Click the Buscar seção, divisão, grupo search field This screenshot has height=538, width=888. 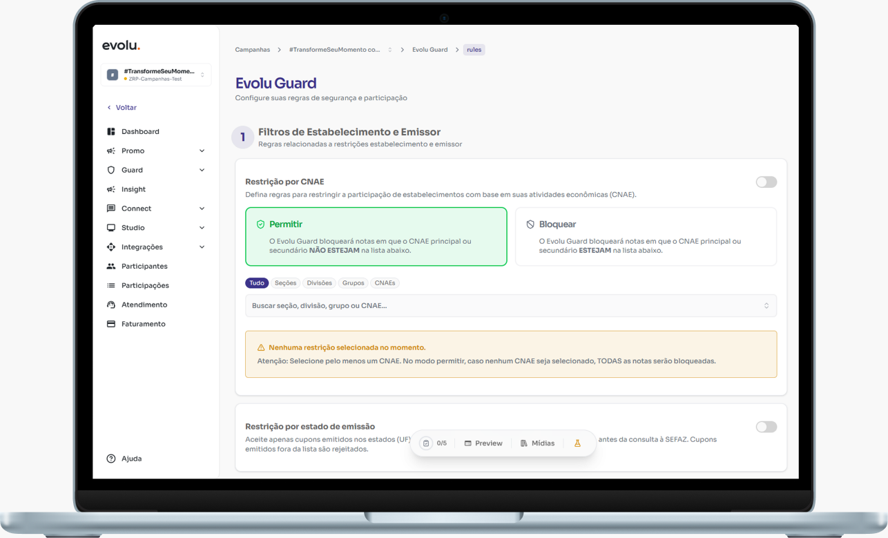(x=511, y=306)
